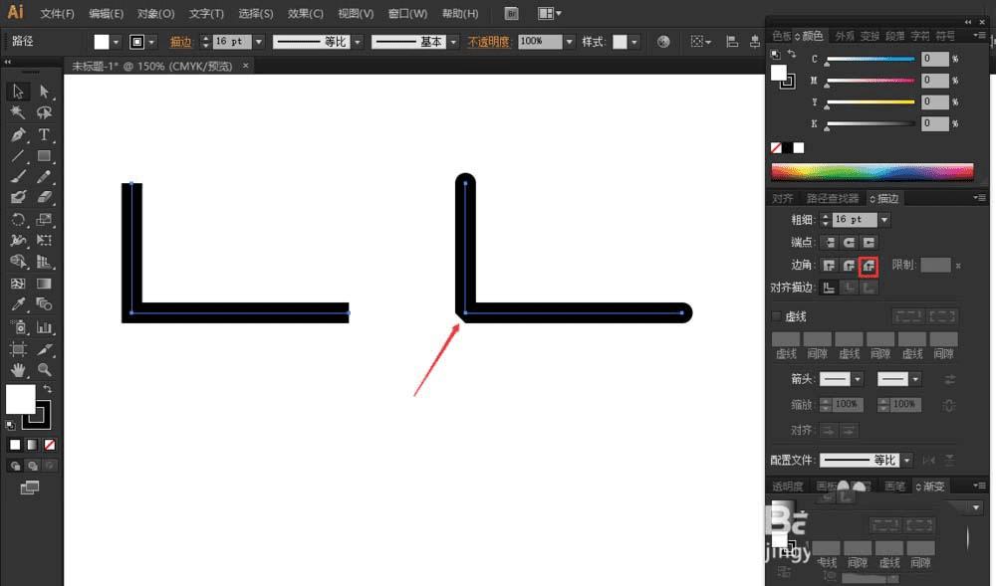This screenshot has width=996, height=586.
Task: Apply the round cap endpoint option
Action: 847,242
